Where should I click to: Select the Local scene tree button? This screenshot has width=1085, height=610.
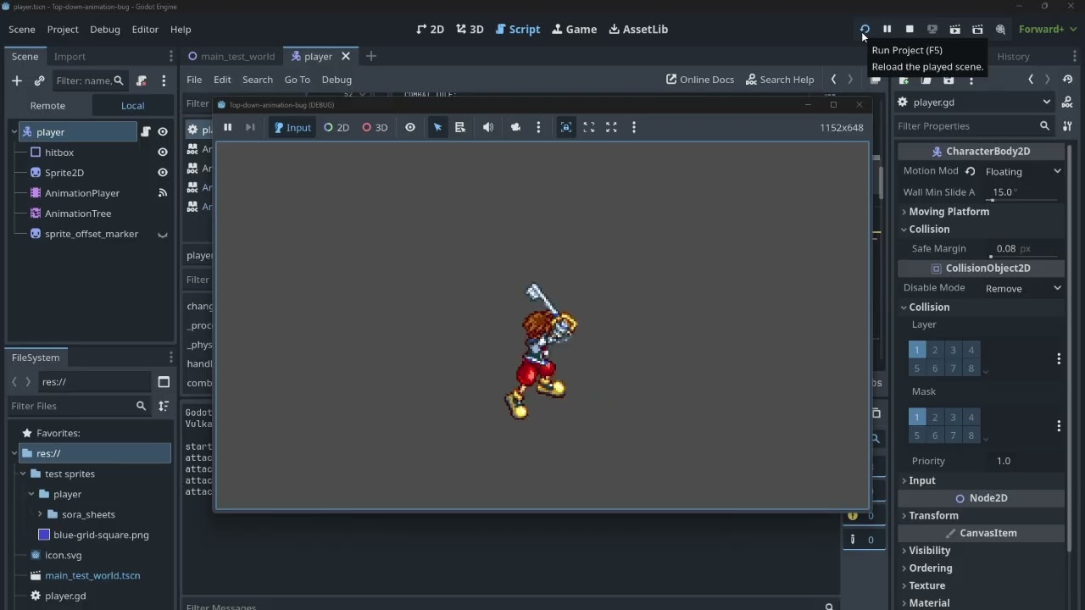click(x=132, y=106)
